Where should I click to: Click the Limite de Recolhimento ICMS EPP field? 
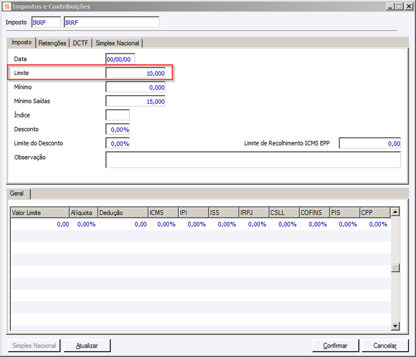[370, 144]
